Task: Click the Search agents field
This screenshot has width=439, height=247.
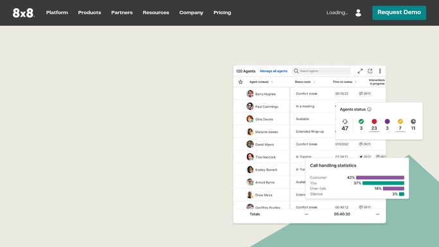Action: tap(321, 71)
